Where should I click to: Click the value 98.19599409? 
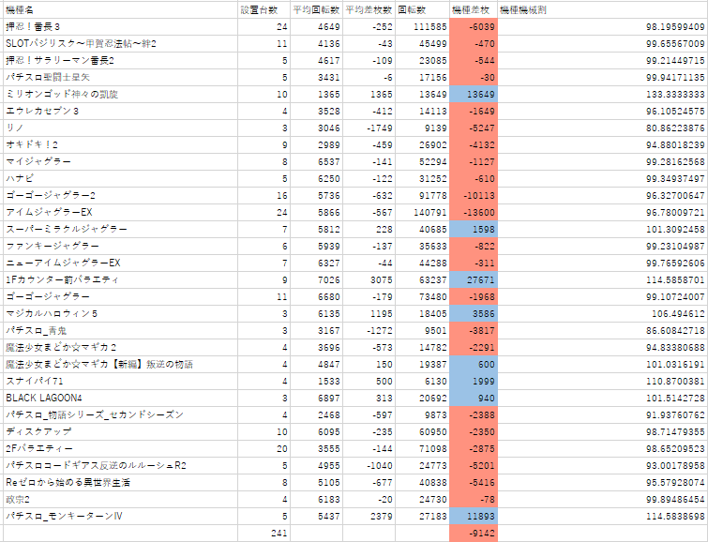(x=602, y=27)
